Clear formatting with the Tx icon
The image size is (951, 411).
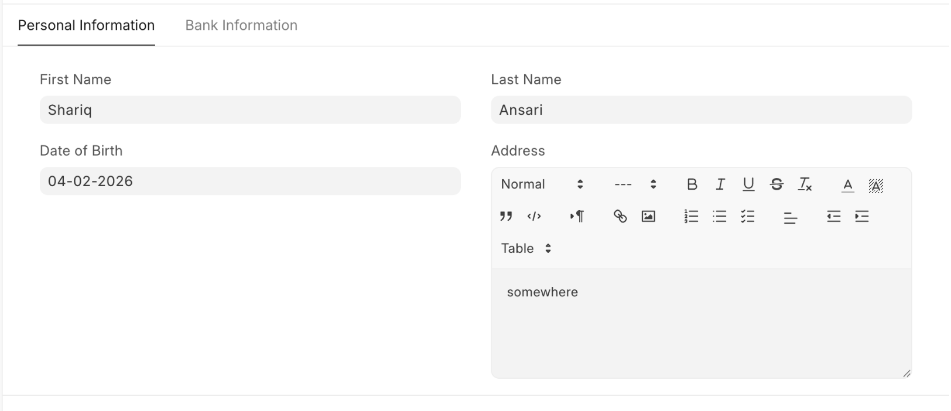click(x=805, y=184)
